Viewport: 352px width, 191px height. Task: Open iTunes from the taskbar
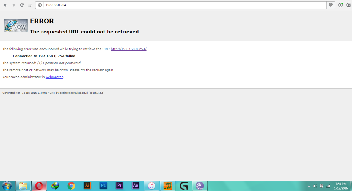(x=152, y=186)
